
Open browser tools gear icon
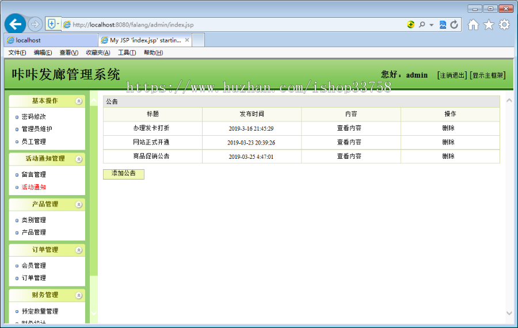[504, 24]
